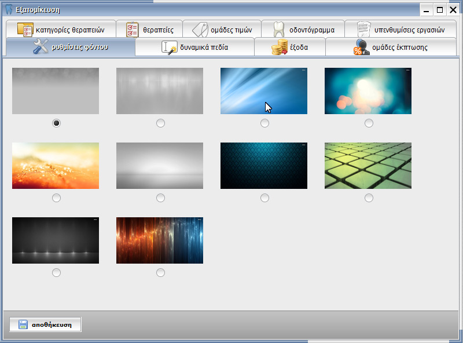Close the Εξατομίκευση window
Image resolution: width=463 pixels, height=343 pixels.
453,10
